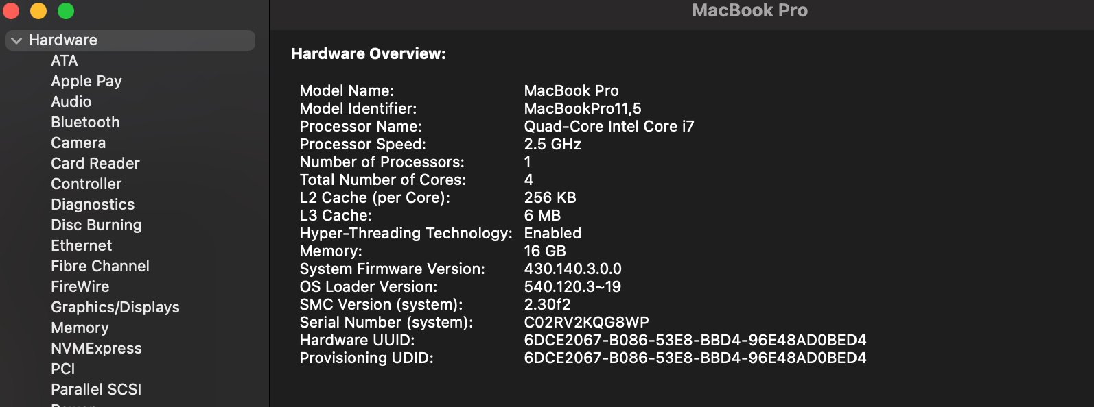
Task: Collapse the Hardware section chevron
Action: point(16,40)
